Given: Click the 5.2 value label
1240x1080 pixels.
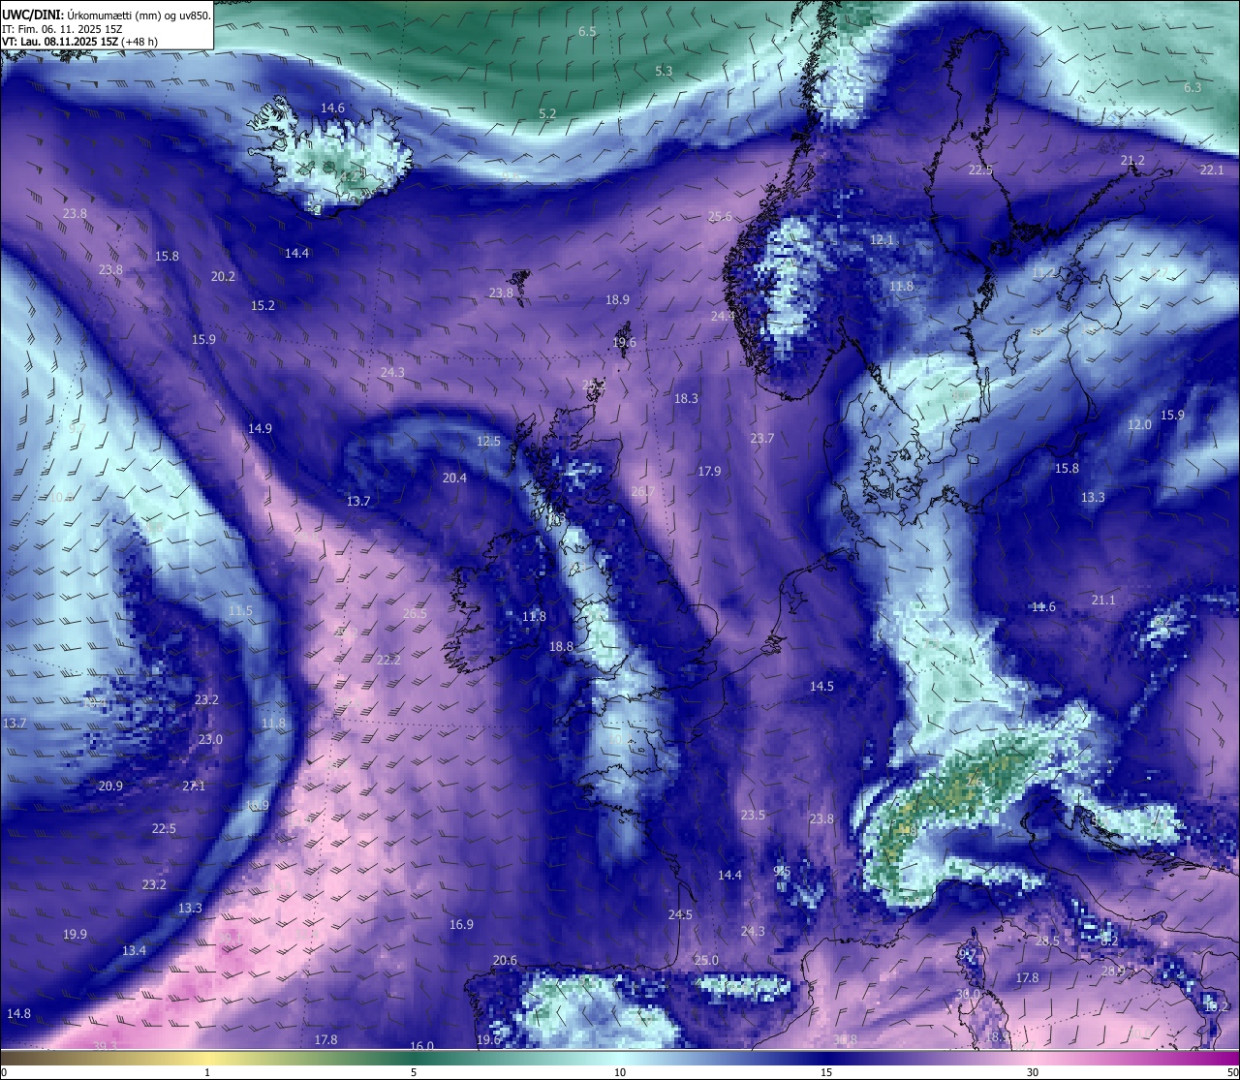Looking at the screenshot, I should tap(547, 113).
